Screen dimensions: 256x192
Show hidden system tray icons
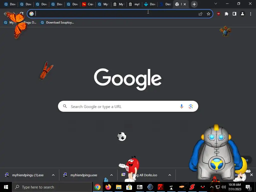[212, 187]
